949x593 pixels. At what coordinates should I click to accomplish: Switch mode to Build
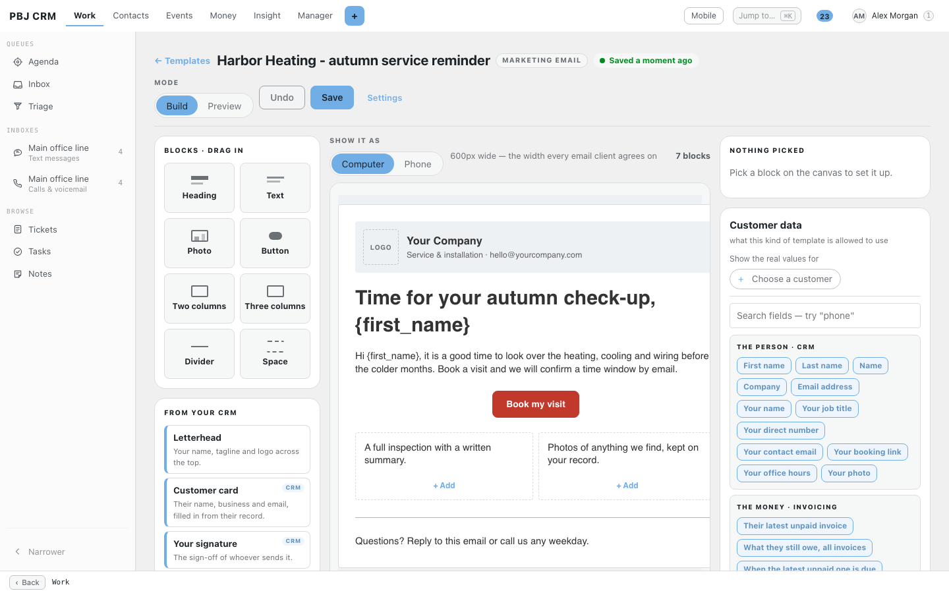[177, 106]
